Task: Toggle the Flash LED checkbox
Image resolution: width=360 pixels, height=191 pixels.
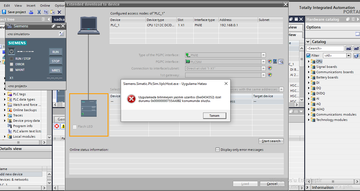Action: (75, 127)
